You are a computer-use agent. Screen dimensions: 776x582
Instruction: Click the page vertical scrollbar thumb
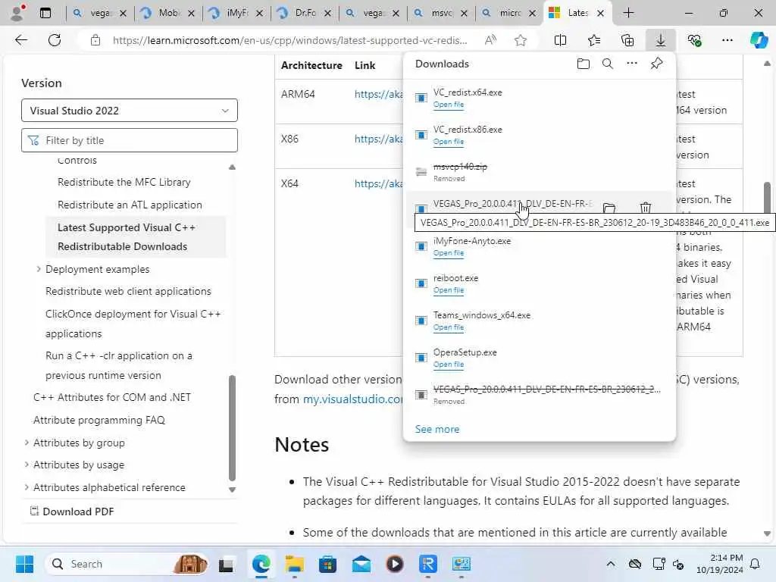point(767,197)
